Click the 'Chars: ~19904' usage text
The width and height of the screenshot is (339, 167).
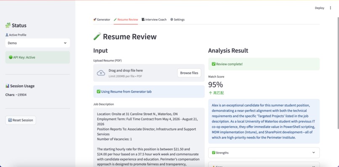(16, 95)
